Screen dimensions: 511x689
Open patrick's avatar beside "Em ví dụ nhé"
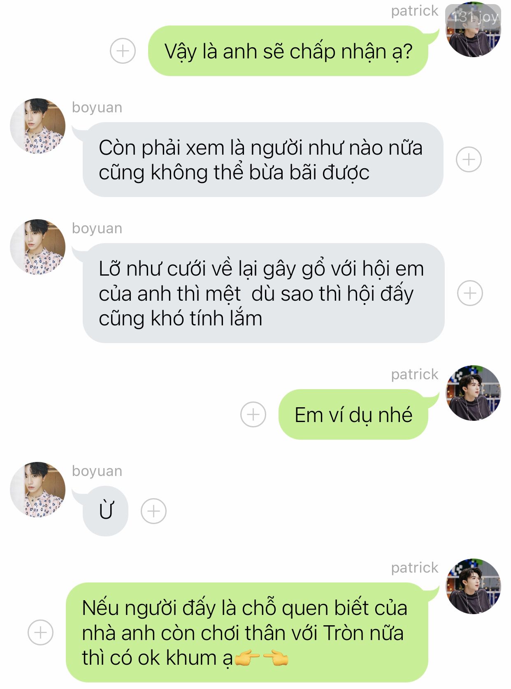(x=474, y=393)
